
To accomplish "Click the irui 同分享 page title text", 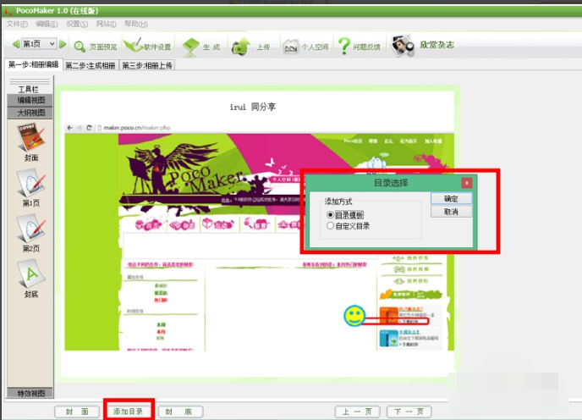I will tap(253, 107).
